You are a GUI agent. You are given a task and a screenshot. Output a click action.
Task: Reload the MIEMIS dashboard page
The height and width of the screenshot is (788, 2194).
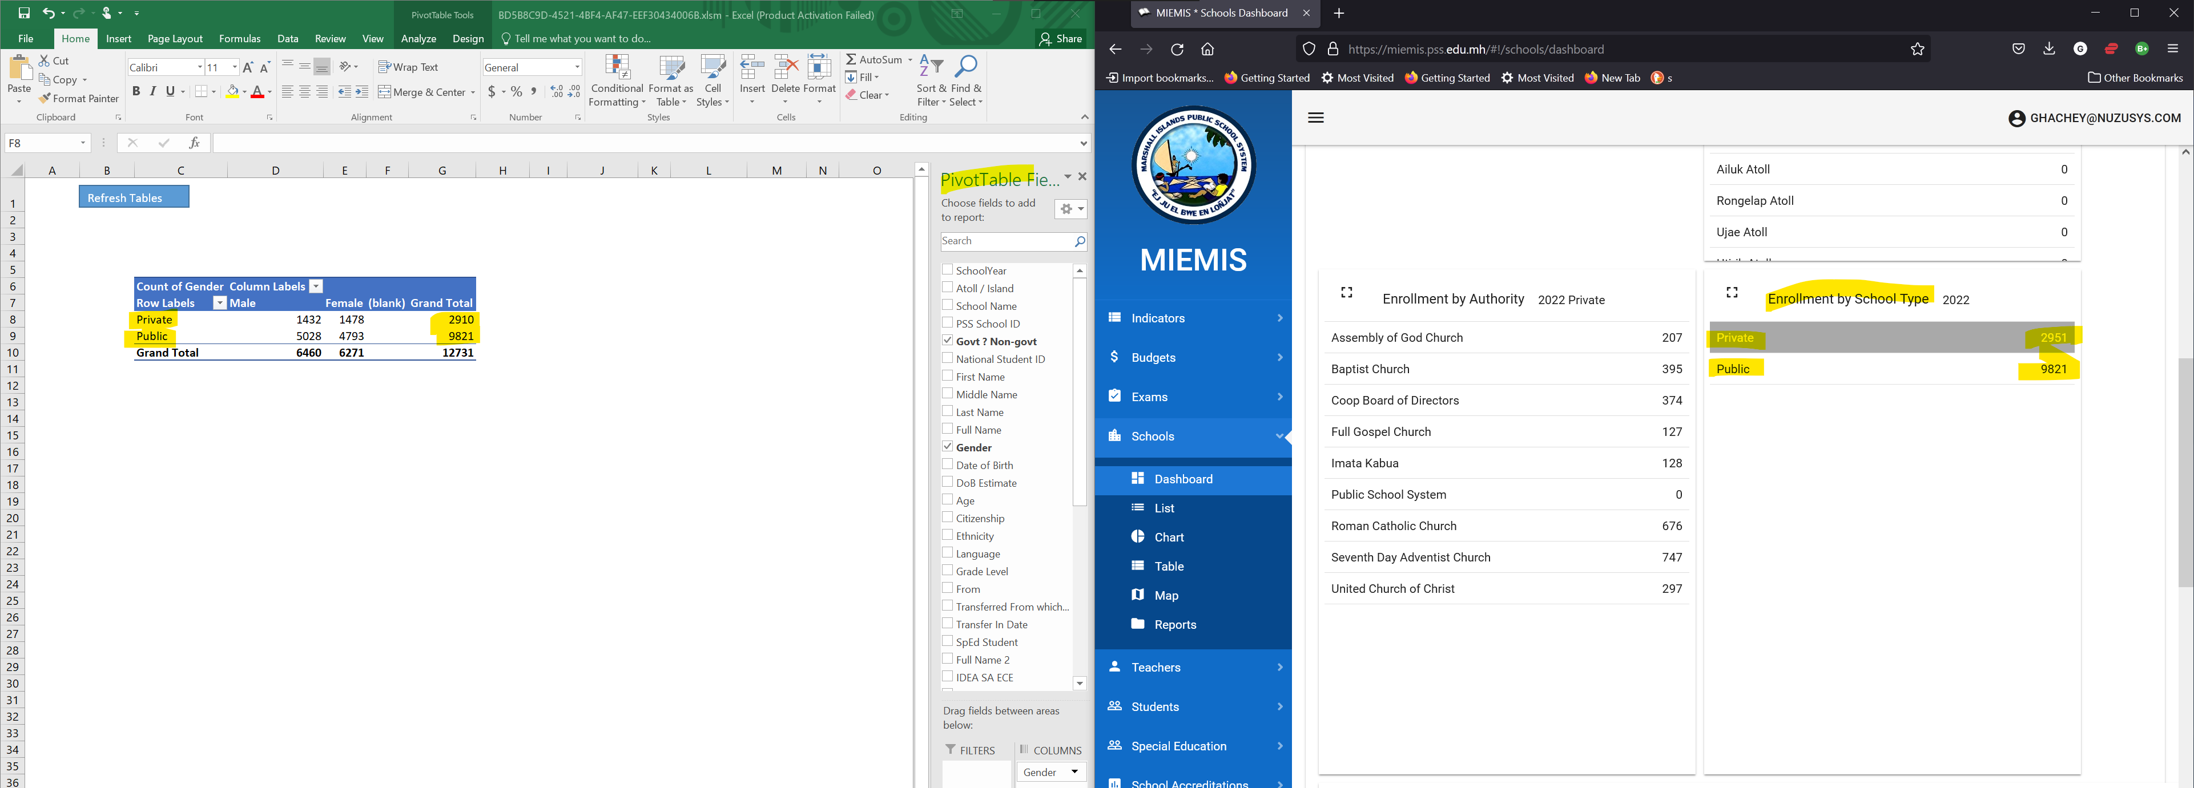pos(1177,49)
